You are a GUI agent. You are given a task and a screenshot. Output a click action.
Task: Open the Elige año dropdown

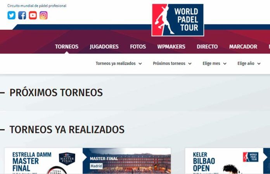click(x=249, y=63)
